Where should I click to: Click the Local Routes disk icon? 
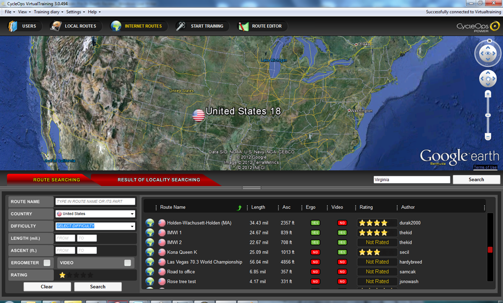pos(56,26)
